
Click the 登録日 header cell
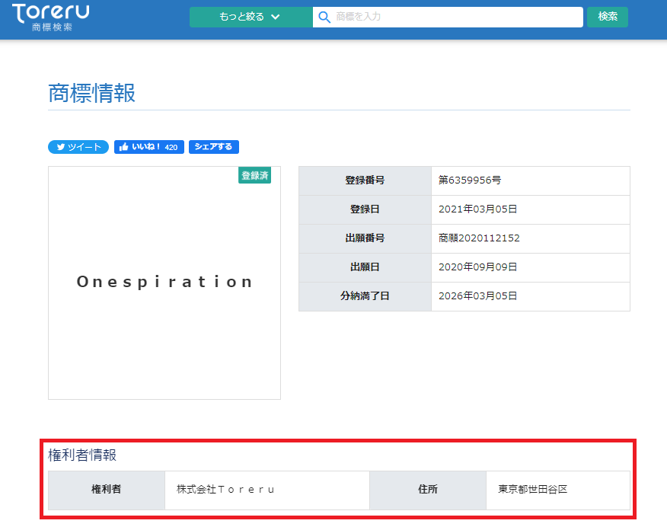pyautogui.click(x=365, y=209)
